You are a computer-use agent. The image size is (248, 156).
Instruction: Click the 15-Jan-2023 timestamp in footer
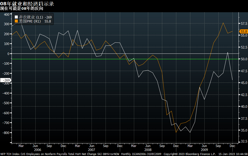233,154
